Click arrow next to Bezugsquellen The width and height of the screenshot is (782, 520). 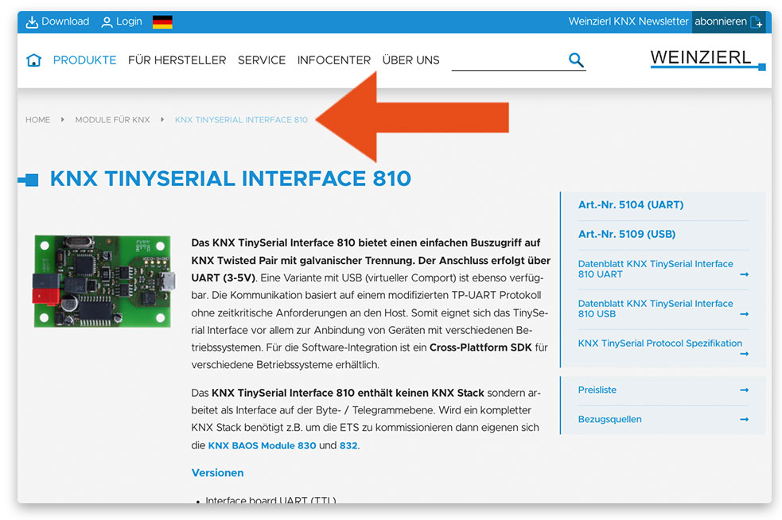tap(744, 420)
